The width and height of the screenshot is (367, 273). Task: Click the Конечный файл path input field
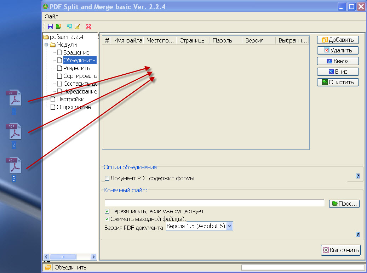click(x=214, y=203)
